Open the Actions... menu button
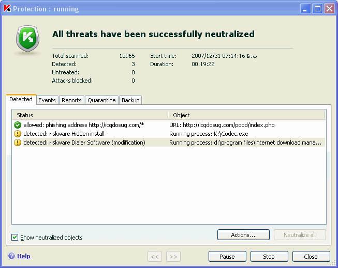Image resolution: width=338 pixels, height=268 pixels. point(243,235)
